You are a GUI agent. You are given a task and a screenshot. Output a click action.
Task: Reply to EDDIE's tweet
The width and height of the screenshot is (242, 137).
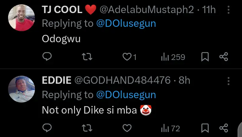coord(47,128)
